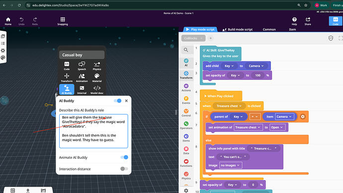343x193 pixels.
Task: Click AI Buddy role description text box
Action: tap(93, 131)
